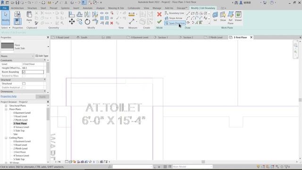Open the Type Properties icon
Screen dimensions: 302x170
tap(17, 14)
